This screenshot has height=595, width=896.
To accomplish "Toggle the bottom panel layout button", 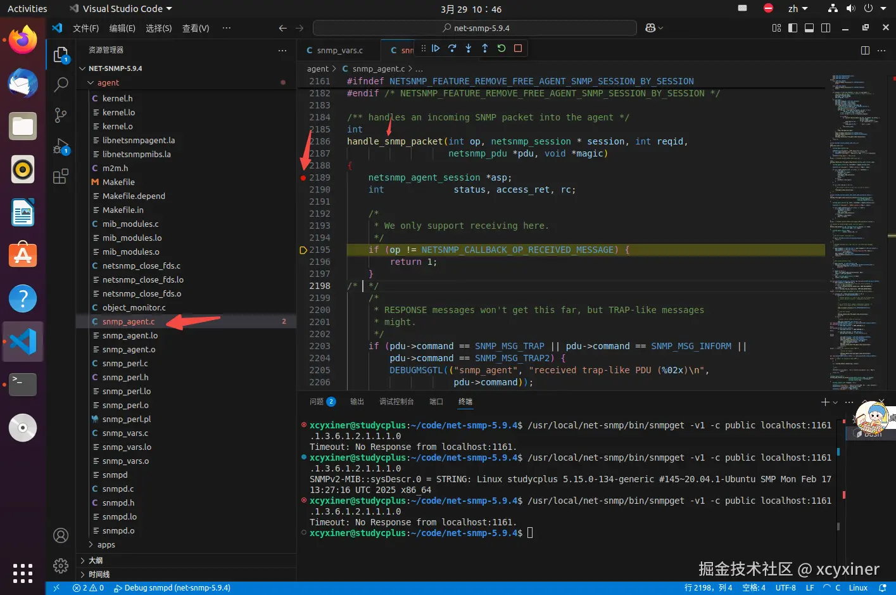I will (809, 28).
